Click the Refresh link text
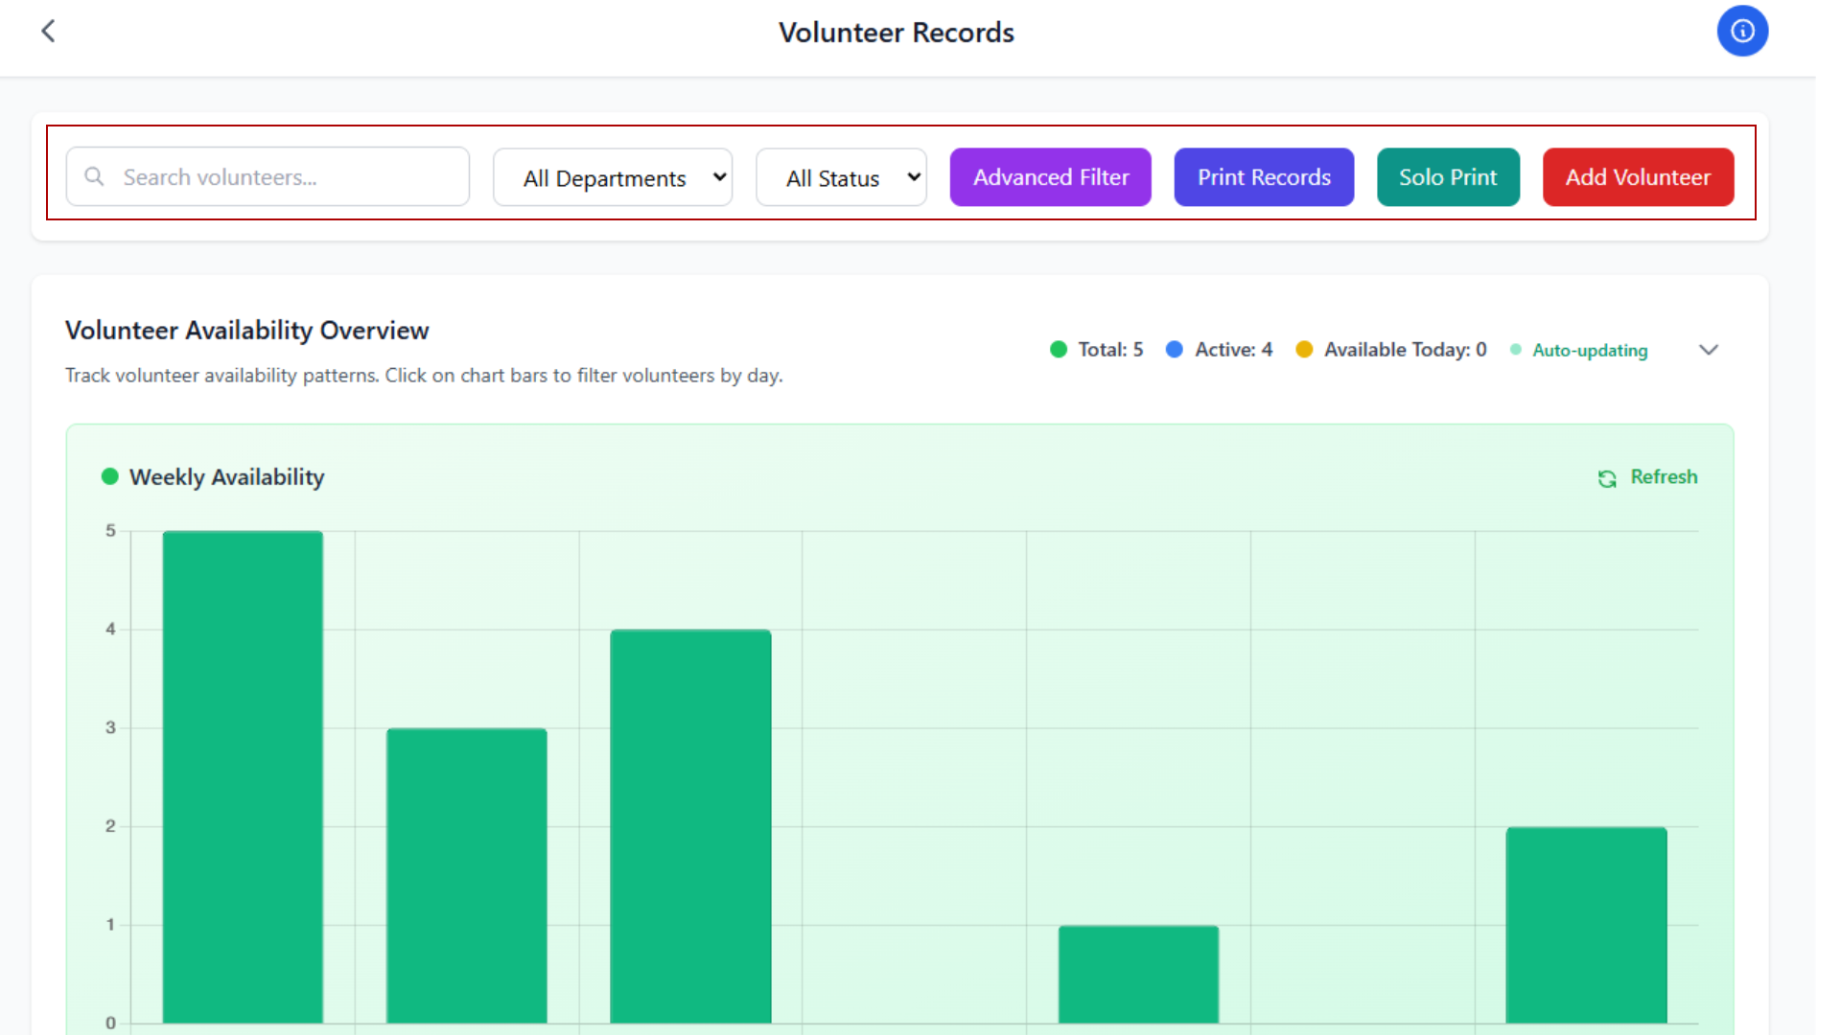The image size is (1841, 1035). pyautogui.click(x=1664, y=477)
